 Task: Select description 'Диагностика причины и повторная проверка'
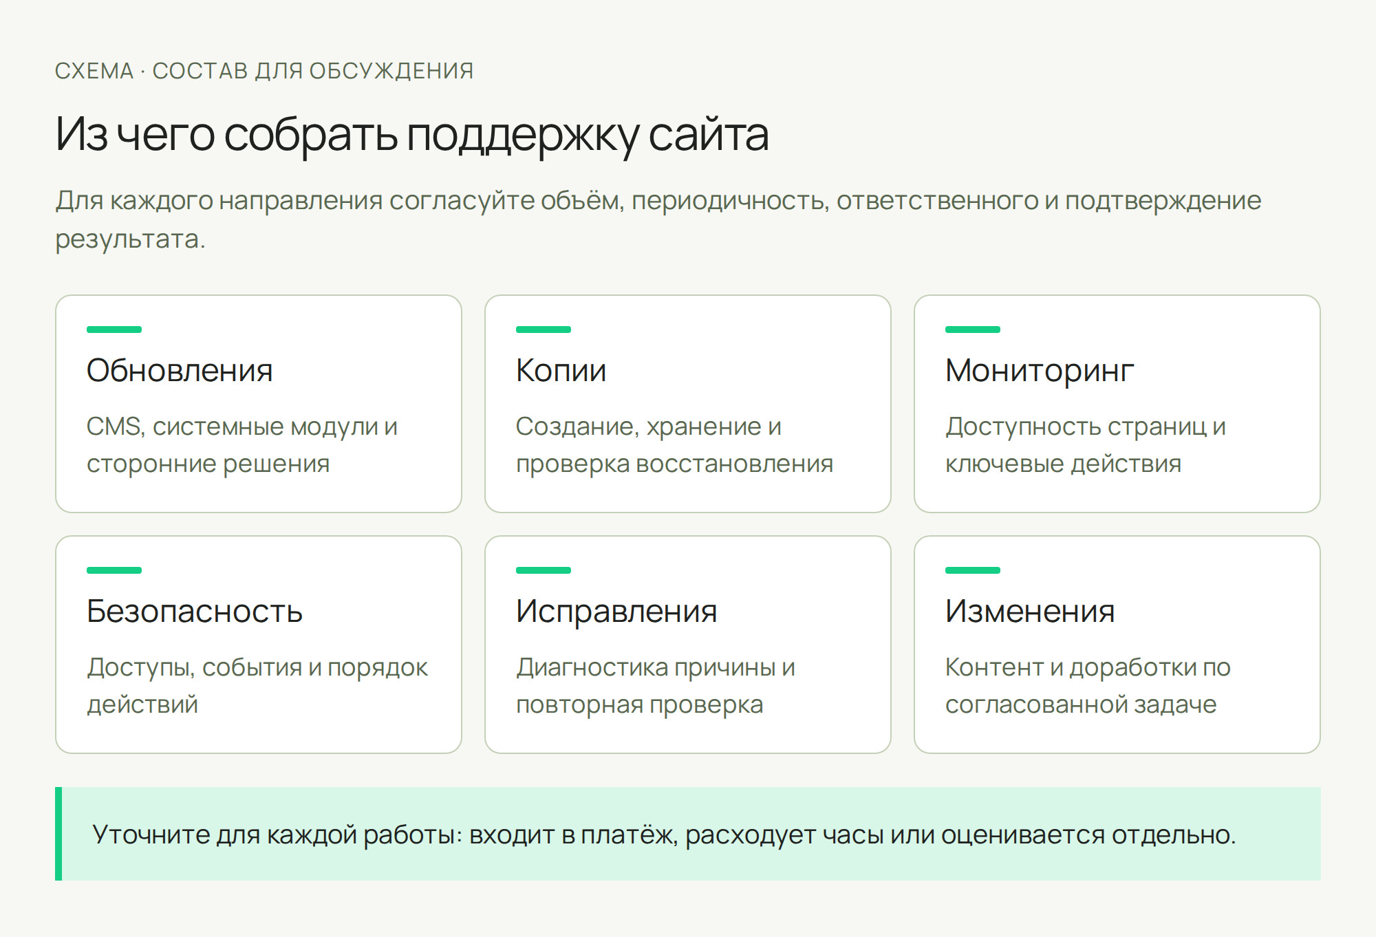click(x=656, y=686)
